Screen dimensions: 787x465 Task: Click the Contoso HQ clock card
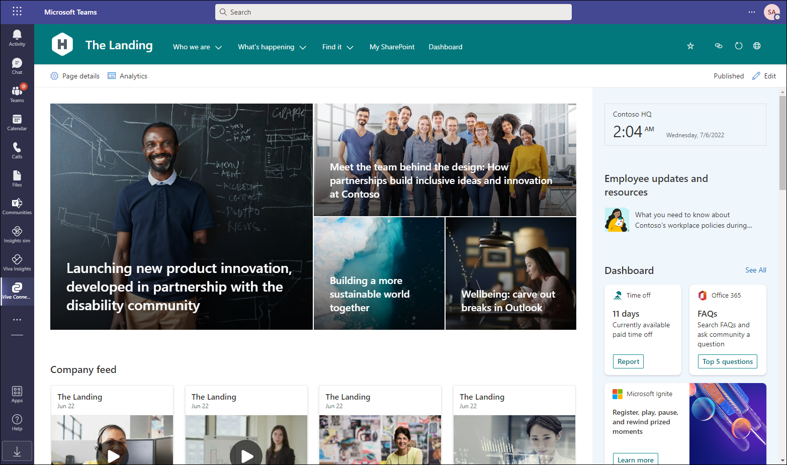685,125
